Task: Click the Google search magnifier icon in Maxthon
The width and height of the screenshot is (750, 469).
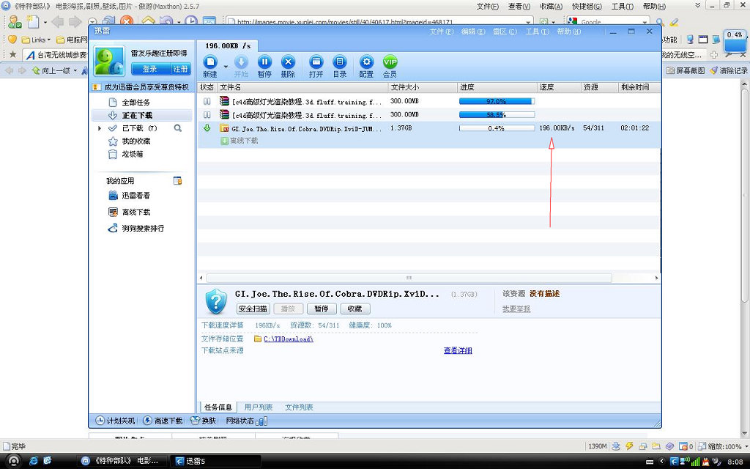Action: click(660, 22)
